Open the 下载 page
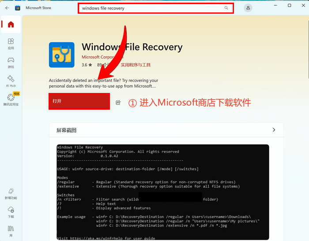Viewport: 309px width, 241px height. click(x=11, y=213)
